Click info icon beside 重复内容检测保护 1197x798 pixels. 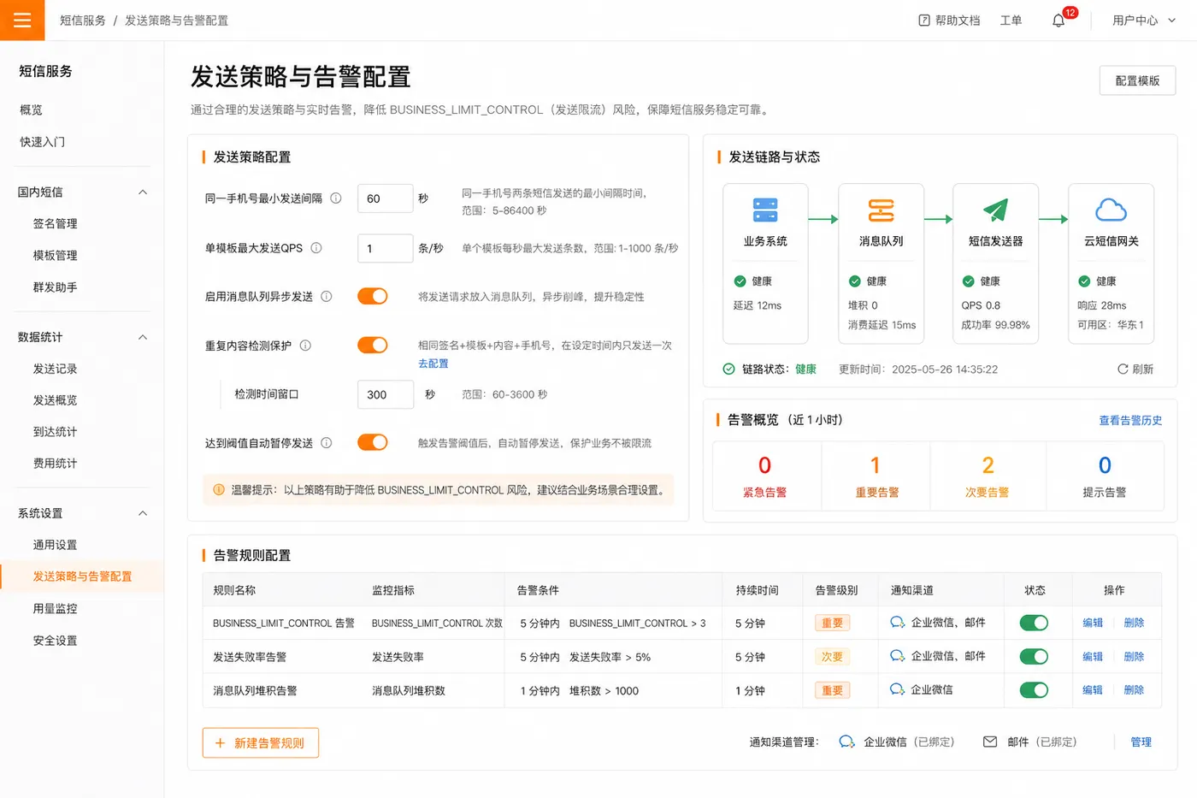click(x=305, y=346)
